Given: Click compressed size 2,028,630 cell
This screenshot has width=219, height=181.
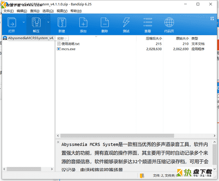Looking at the screenshot, I should pos(154,49).
